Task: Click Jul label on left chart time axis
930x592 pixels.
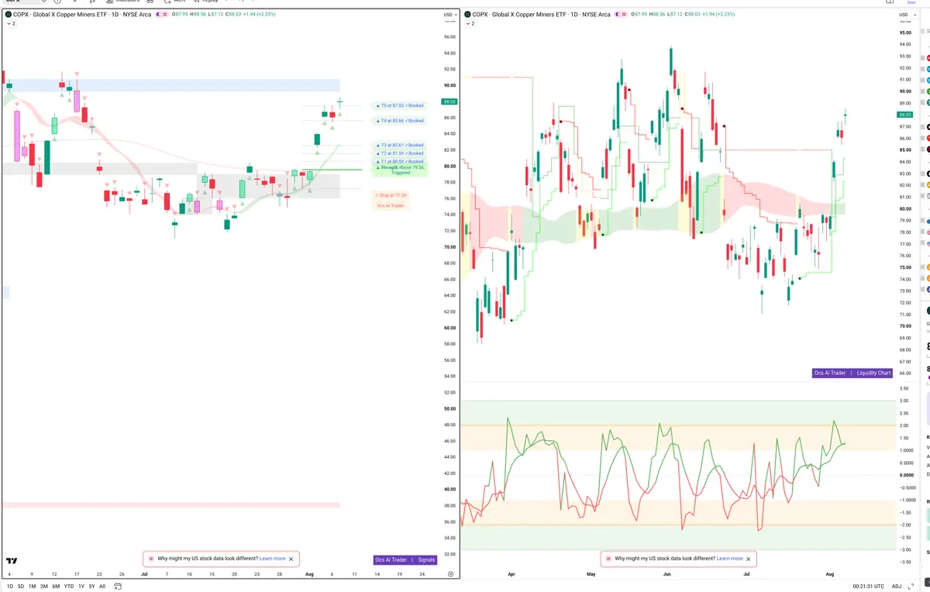Action: pos(144,574)
